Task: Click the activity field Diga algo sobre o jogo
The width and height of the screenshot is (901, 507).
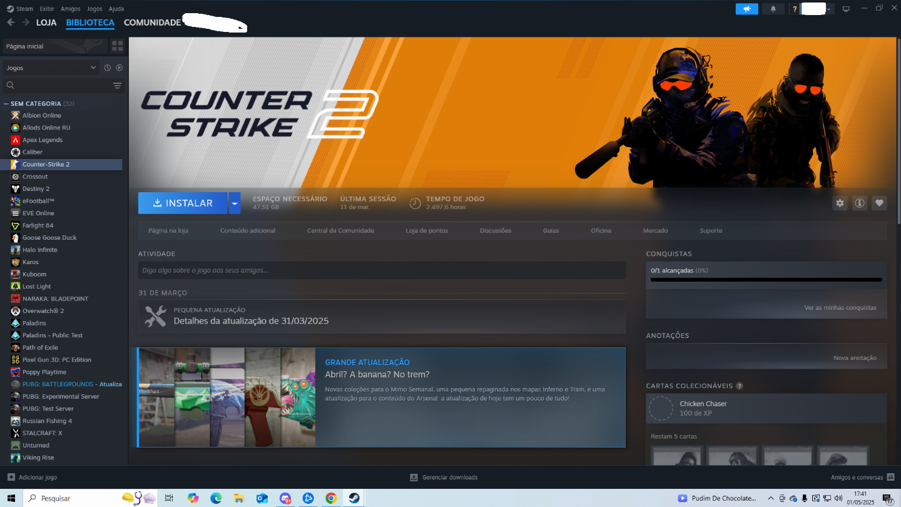Action: pos(382,270)
